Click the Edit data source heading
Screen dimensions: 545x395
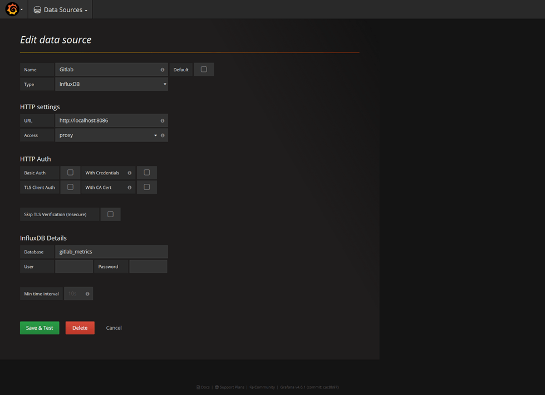(56, 40)
